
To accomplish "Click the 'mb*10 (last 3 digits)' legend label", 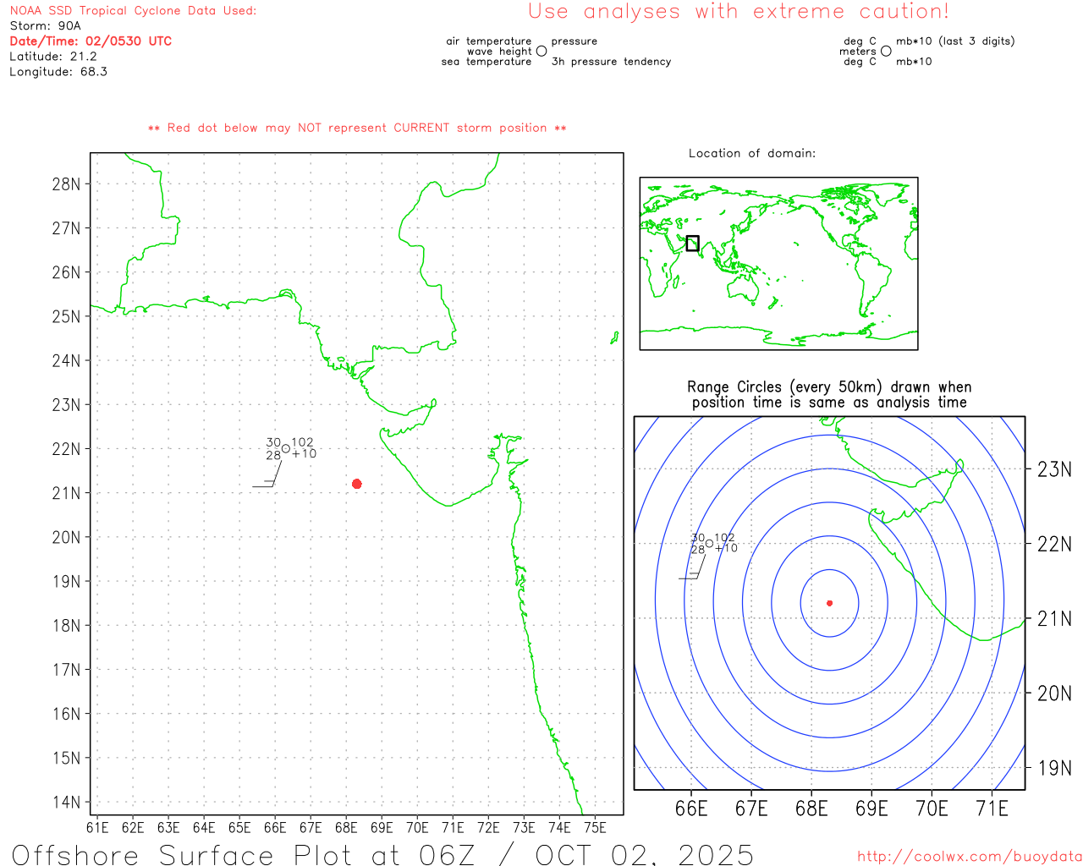I will (x=955, y=41).
